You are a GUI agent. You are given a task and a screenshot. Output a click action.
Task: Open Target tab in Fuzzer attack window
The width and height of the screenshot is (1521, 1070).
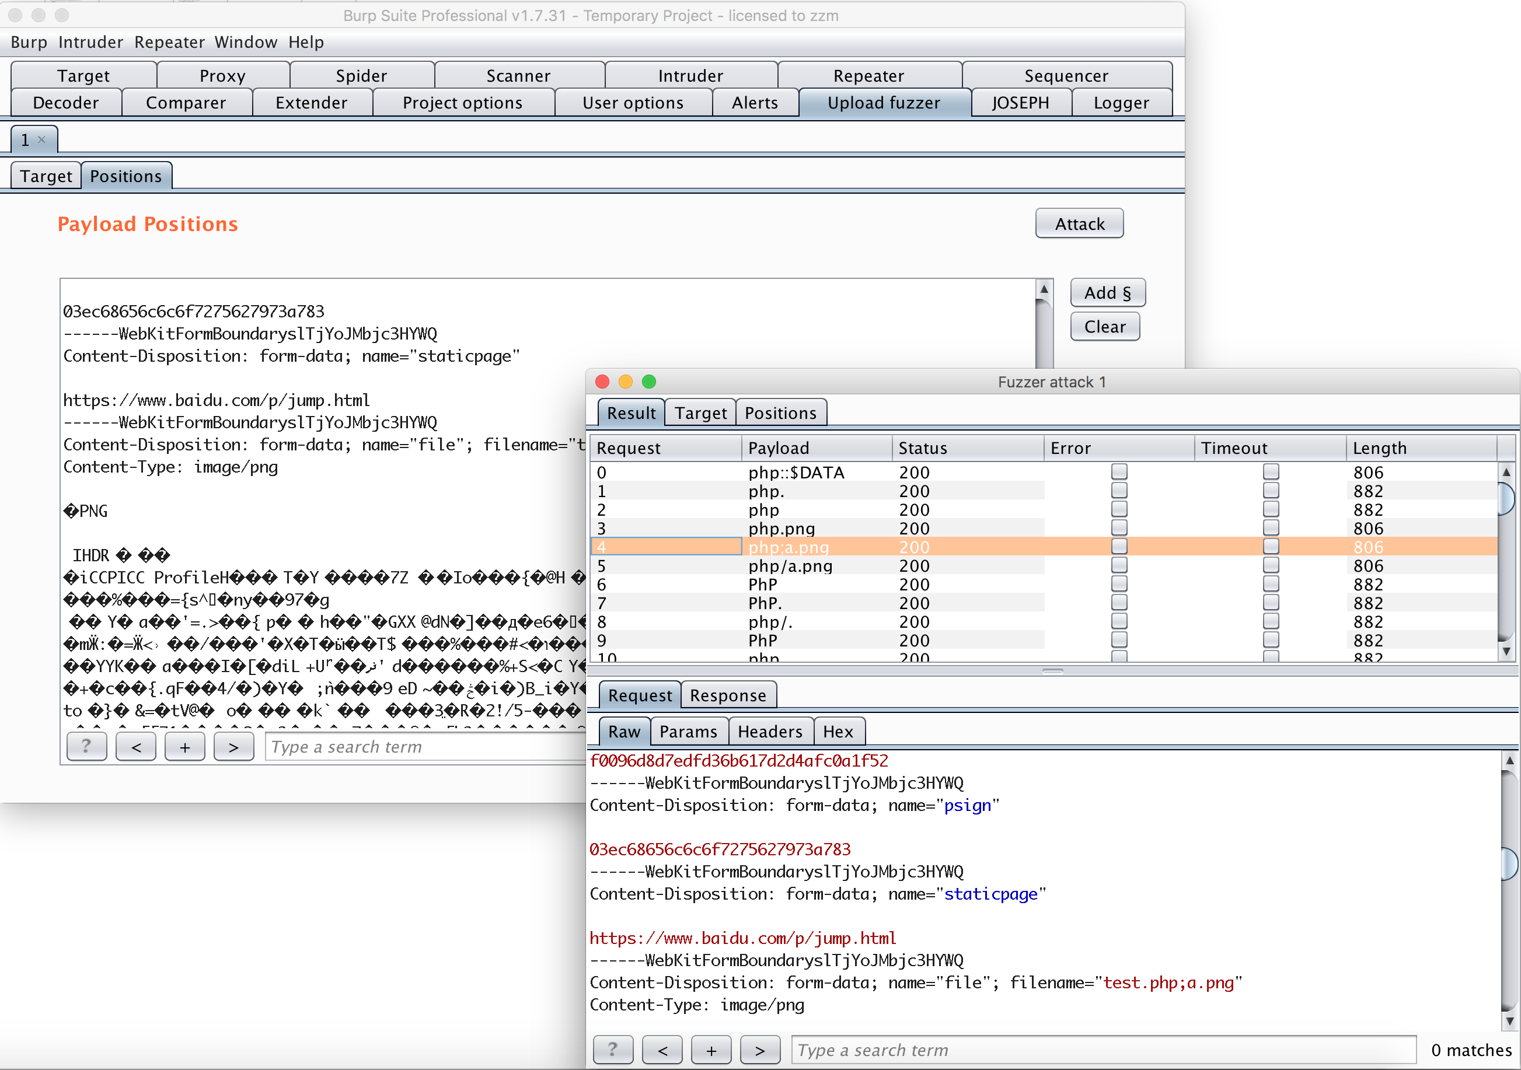[x=701, y=413]
